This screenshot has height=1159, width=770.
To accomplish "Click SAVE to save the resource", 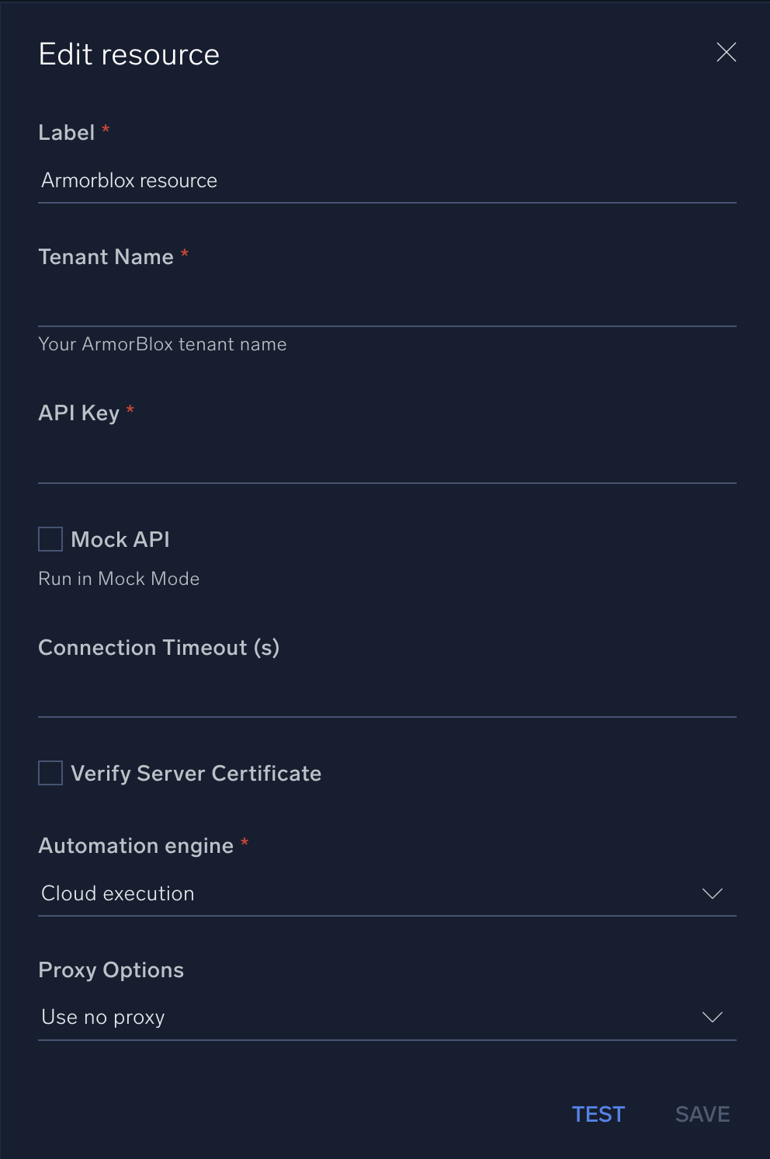I will (x=702, y=1114).
